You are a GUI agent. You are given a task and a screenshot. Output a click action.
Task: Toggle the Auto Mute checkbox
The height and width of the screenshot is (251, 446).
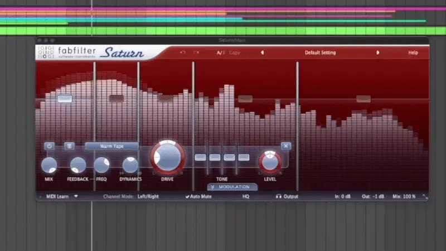tap(198, 196)
